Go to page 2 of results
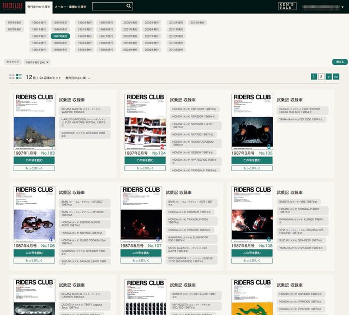The width and height of the screenshot is (349, 315). click(x=321, y=77)
